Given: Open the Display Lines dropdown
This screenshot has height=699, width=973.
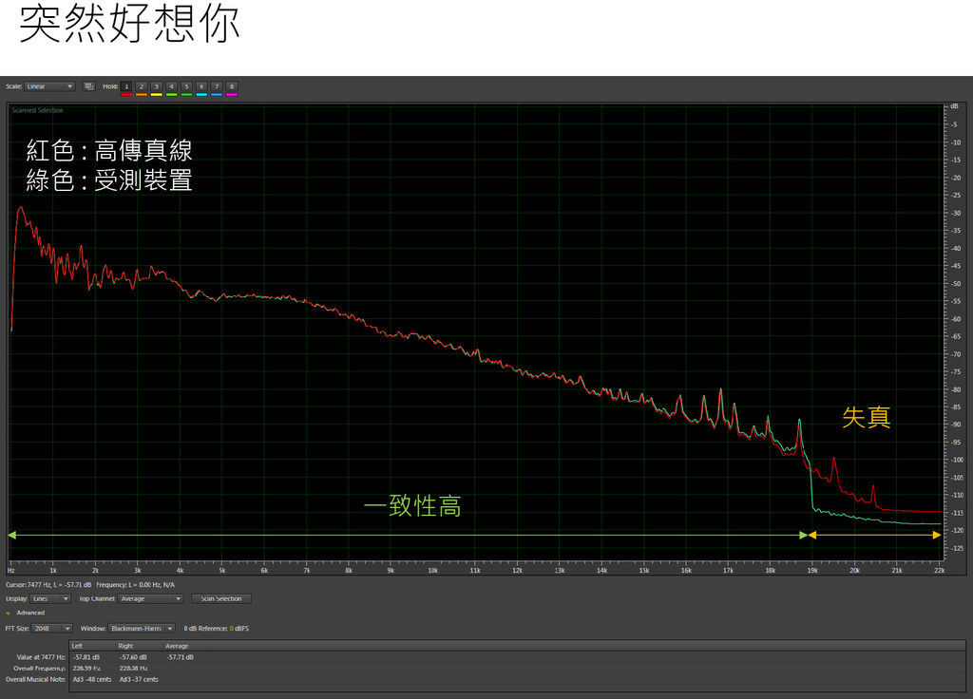Looking at the screenshot, I should pyautogui.click(x=50, y=598).
